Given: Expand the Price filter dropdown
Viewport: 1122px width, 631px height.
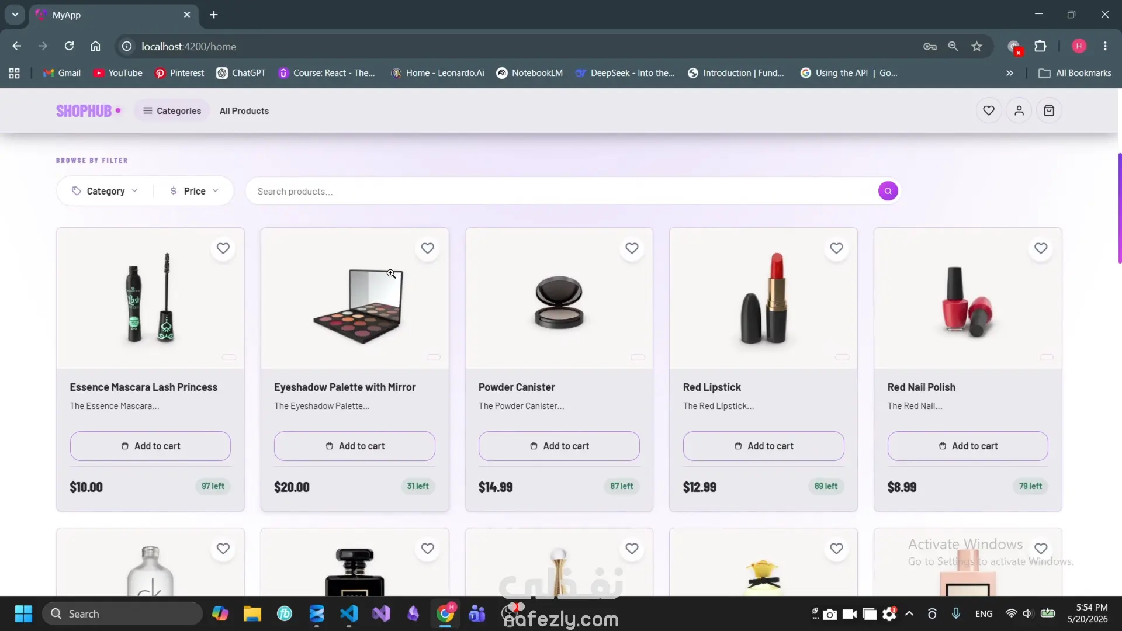Looking at the screenshot, I should [194, 191].
